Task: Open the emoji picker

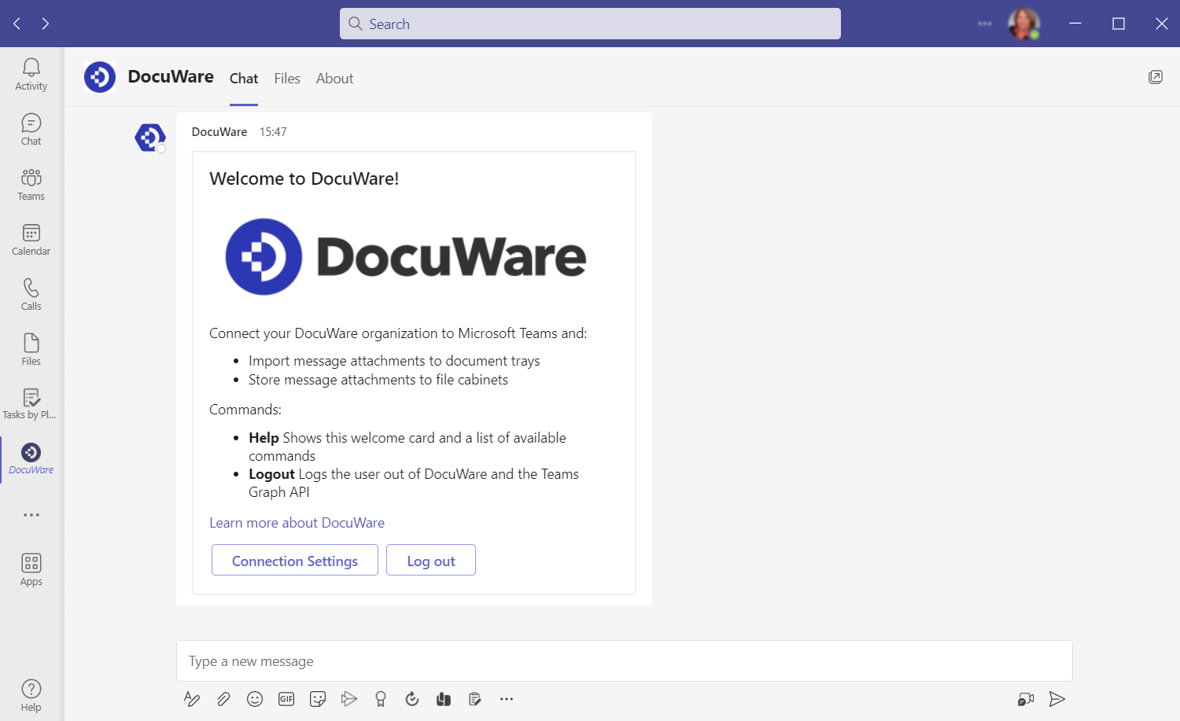Action: (x=255, y=699)
